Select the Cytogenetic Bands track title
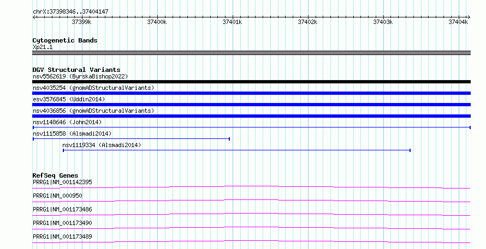The image size is (486, 249). (x=65, y=40)
